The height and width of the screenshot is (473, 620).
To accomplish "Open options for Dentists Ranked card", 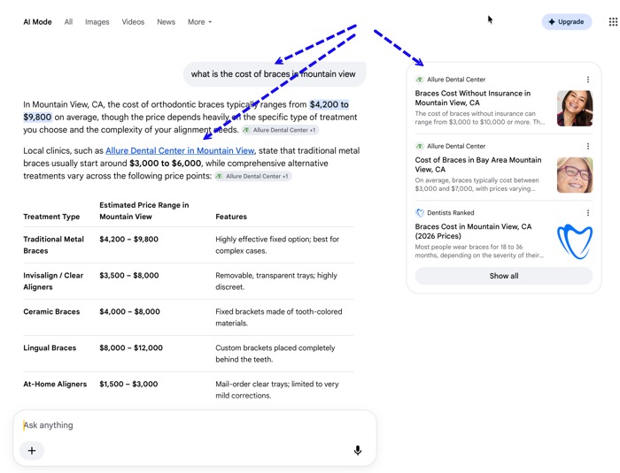I will pos(588,213).
